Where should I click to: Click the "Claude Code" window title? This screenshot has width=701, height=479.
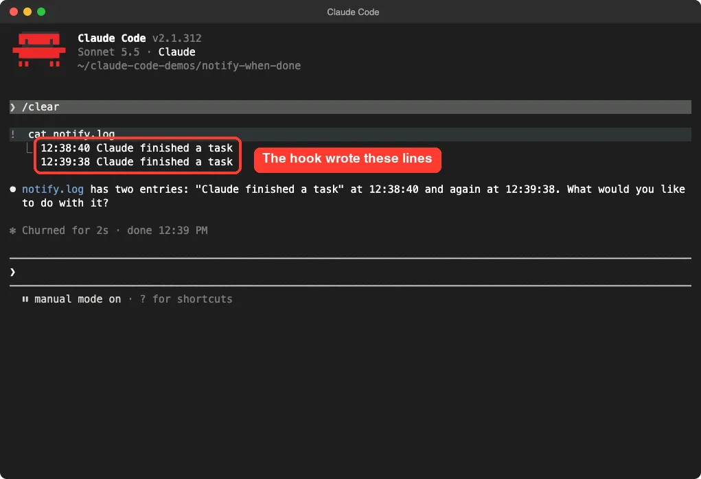[x=353, y=12]
